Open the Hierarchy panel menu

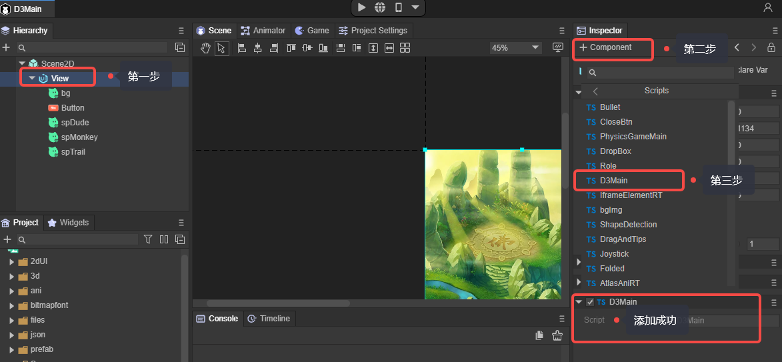(181, 31)
